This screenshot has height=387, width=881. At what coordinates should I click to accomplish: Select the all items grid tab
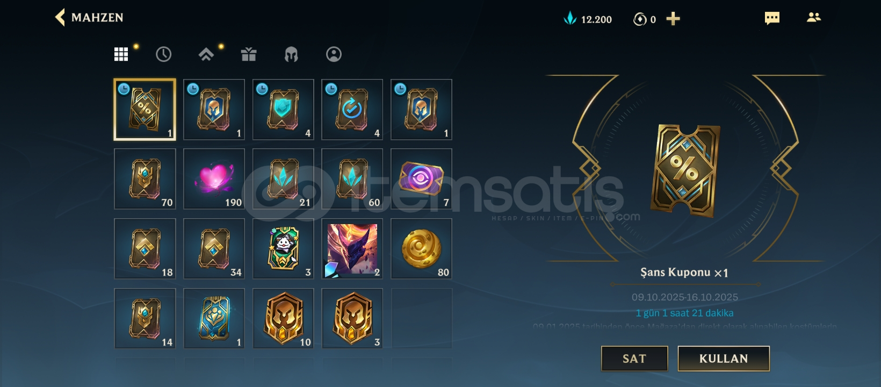[x=121, y=54]
